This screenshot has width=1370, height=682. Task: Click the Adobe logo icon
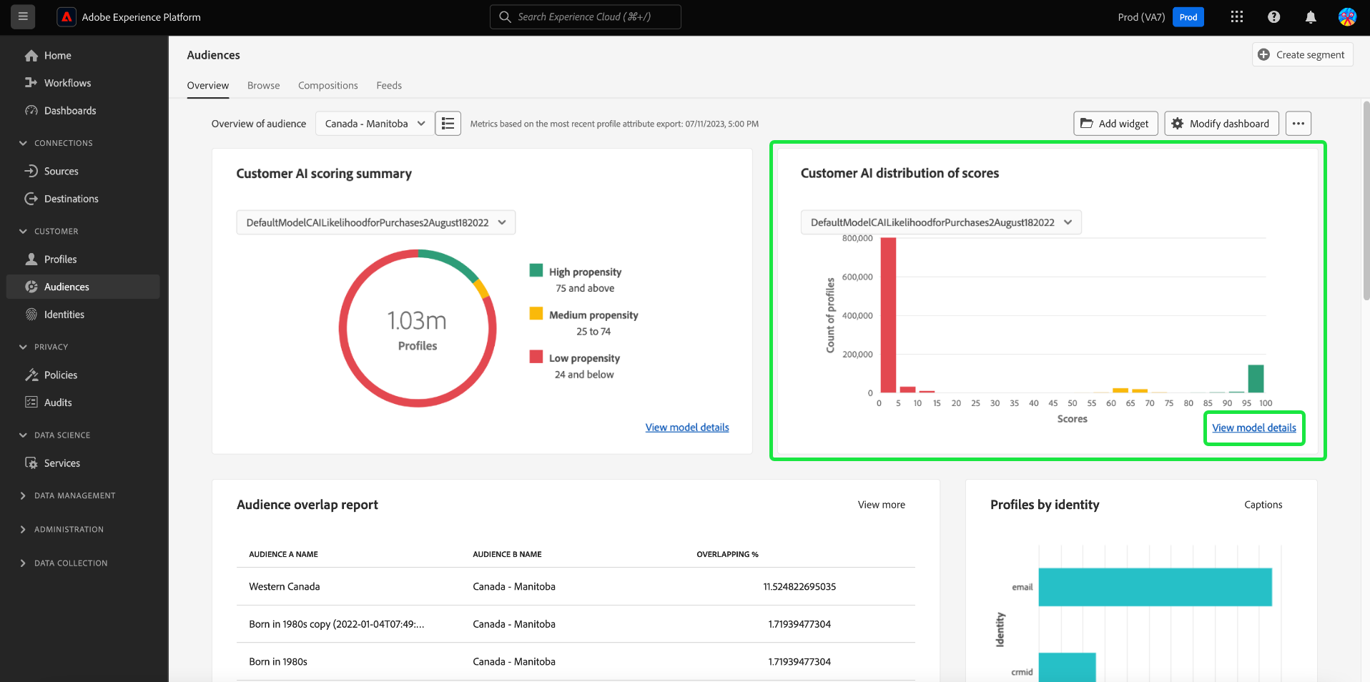[x=66, y=16]
